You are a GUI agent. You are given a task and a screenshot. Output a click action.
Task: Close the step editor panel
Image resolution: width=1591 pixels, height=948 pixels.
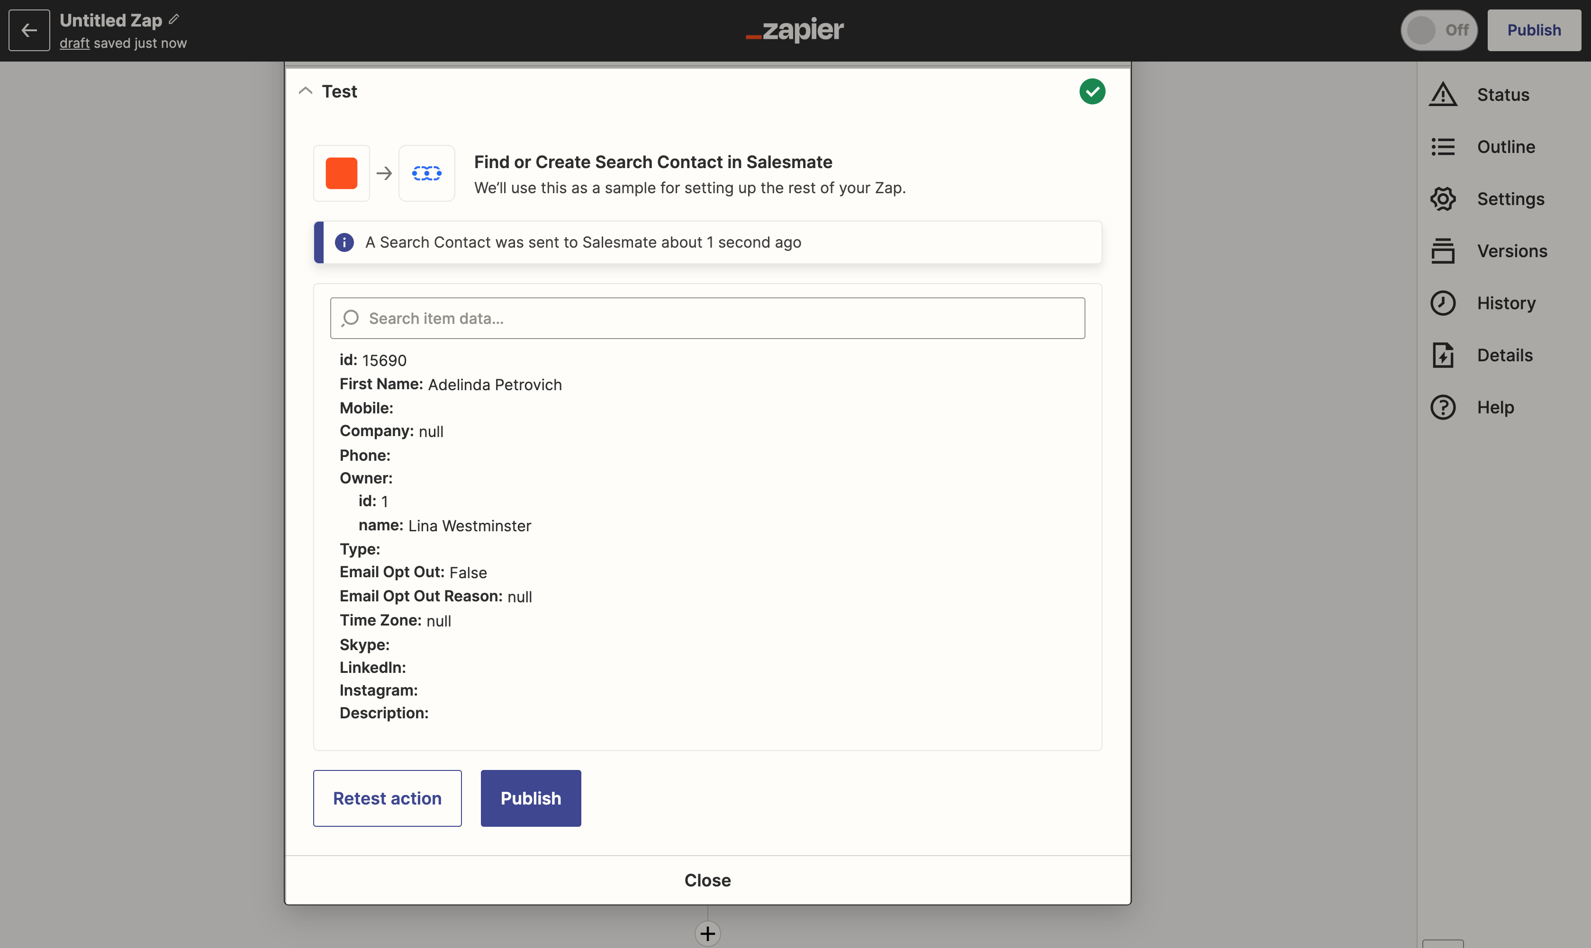pos(707,880)
